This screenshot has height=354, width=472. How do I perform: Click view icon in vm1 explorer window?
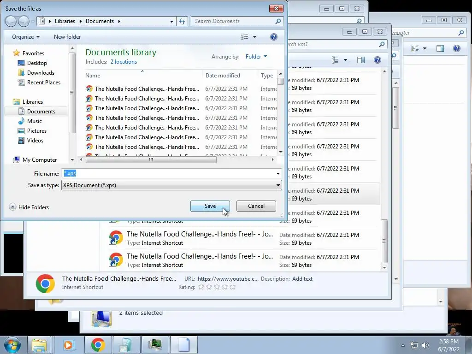coord(335,60)
